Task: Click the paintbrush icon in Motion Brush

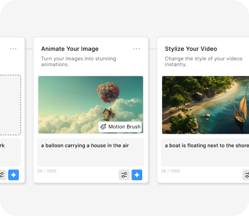Action: tap(104, 127)
